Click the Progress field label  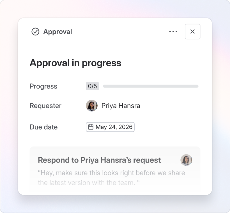pyautogui.click(x=43, y=86)
